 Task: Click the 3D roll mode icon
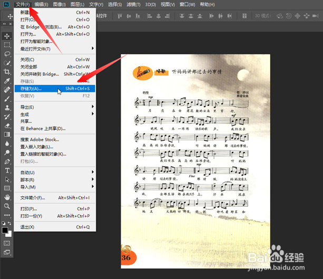point(289,16)
